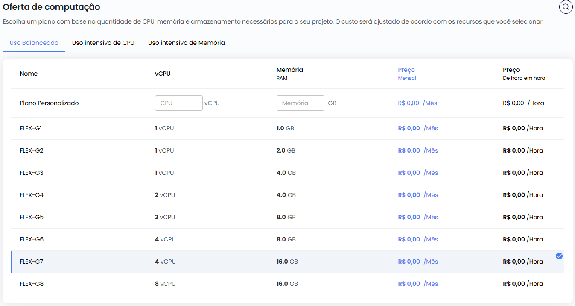
Task: Select the FLEX-G8 plan
Action: pos(288,284)
